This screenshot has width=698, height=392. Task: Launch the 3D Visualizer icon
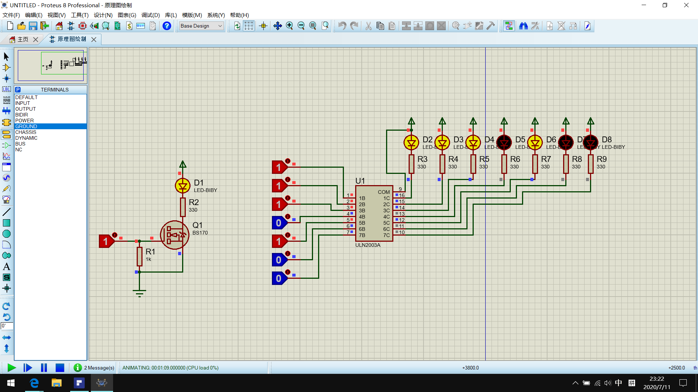[x=94, y=26]
